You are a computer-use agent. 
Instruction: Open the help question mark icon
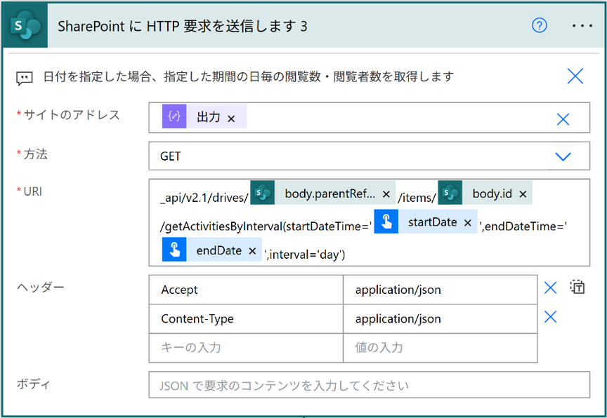(x=539, y=26)
